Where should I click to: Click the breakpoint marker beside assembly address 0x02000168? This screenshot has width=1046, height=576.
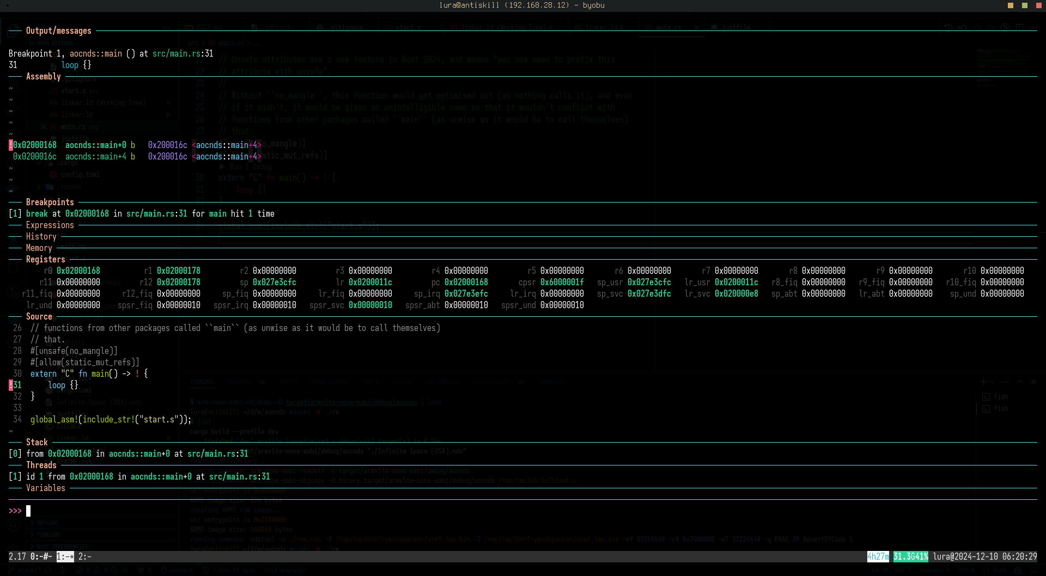[x=11, y=145]
